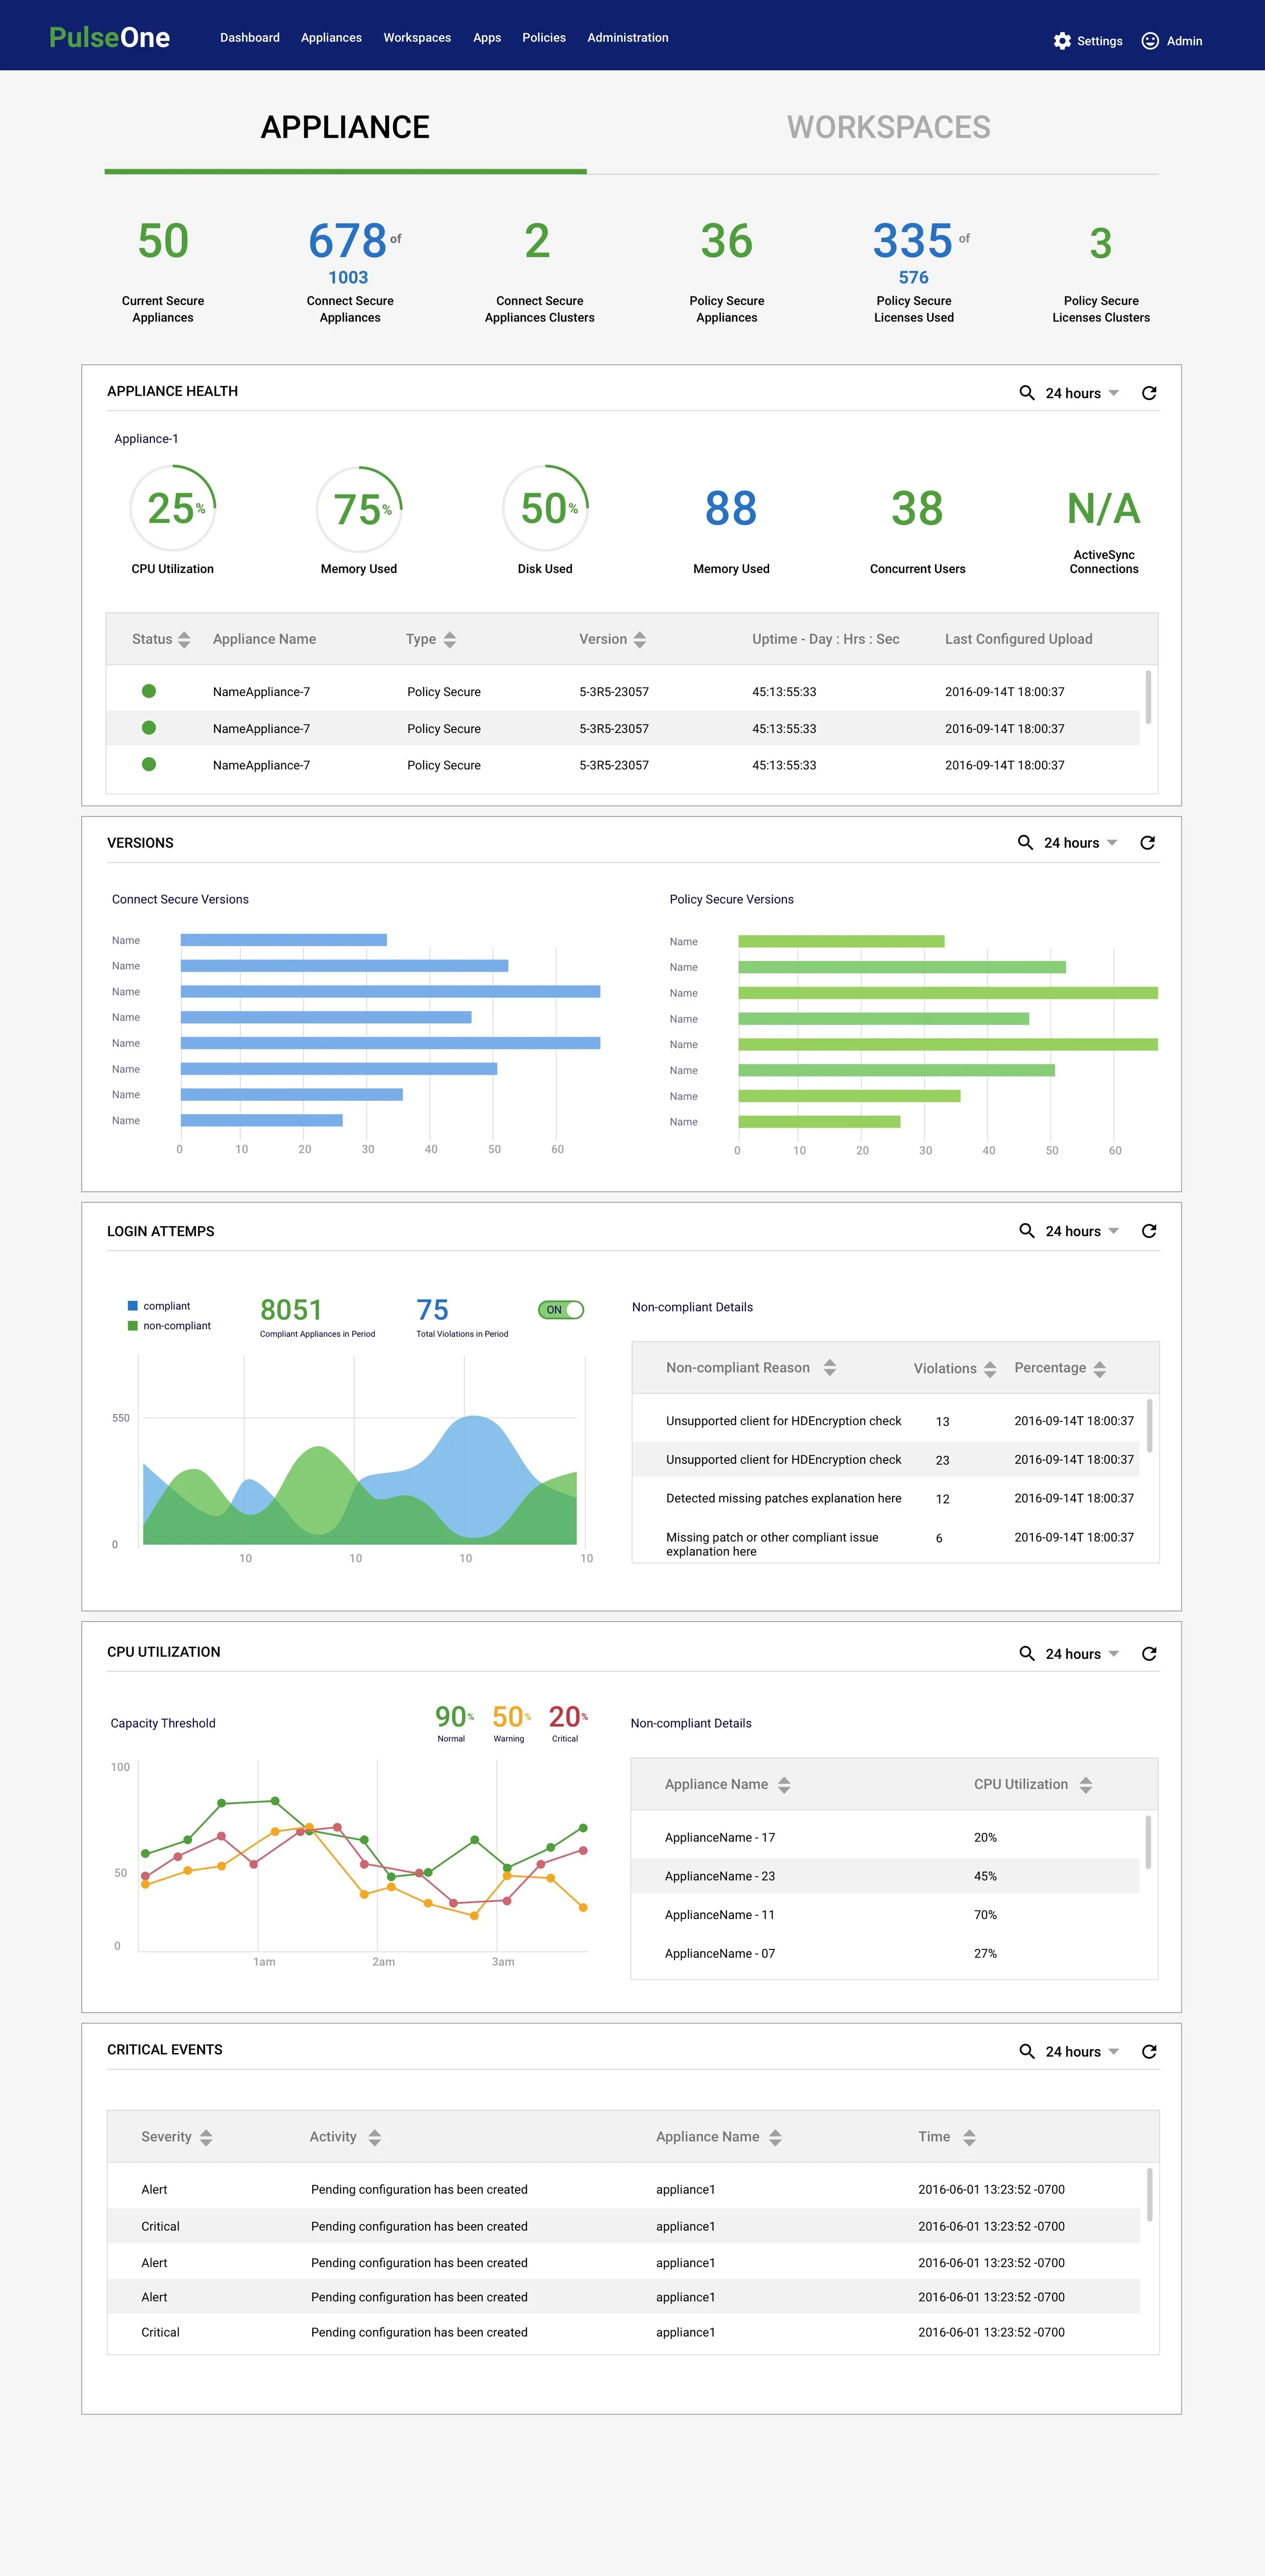Viewport: 1265px width, 2576px height.
Task: Open the Appliance Health 24 hours dropdown
Action: pos(1082,393)
